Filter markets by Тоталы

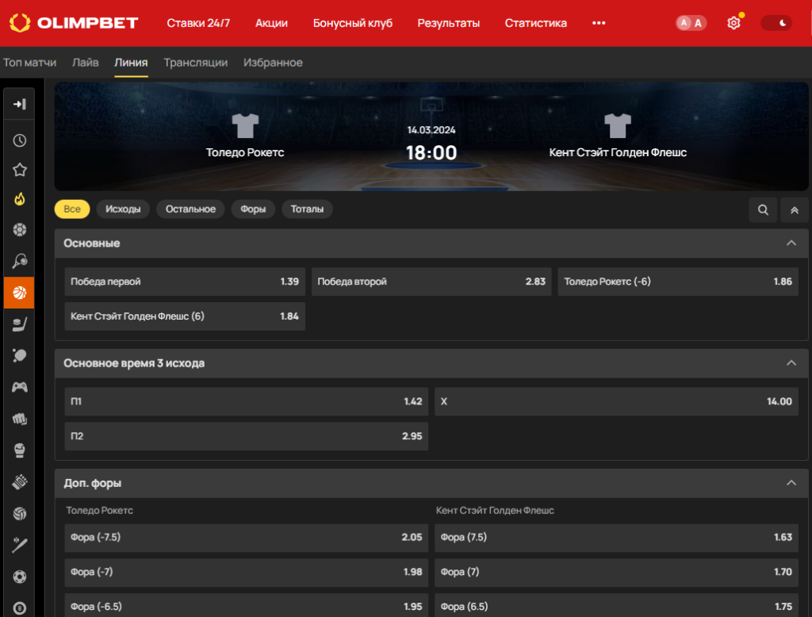point(307,209)
